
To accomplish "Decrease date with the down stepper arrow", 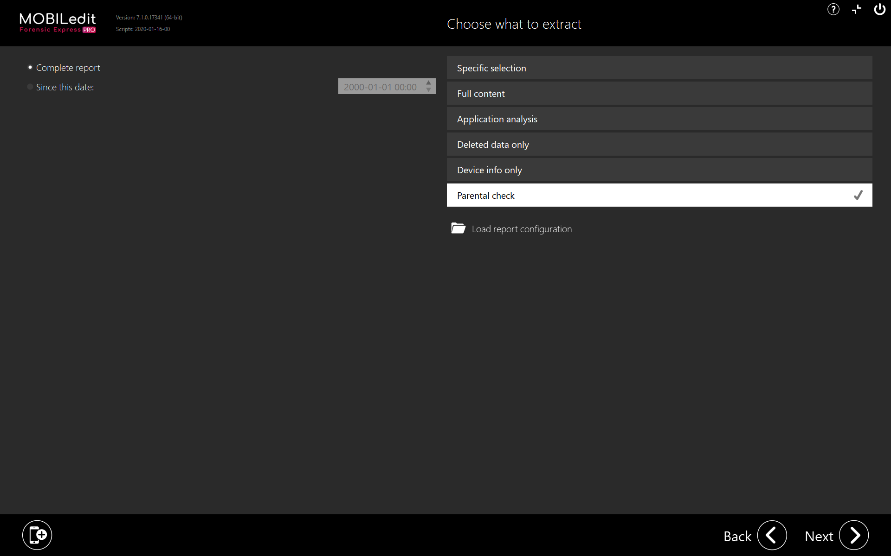I will pyautogui.click(x=429, y=90).
